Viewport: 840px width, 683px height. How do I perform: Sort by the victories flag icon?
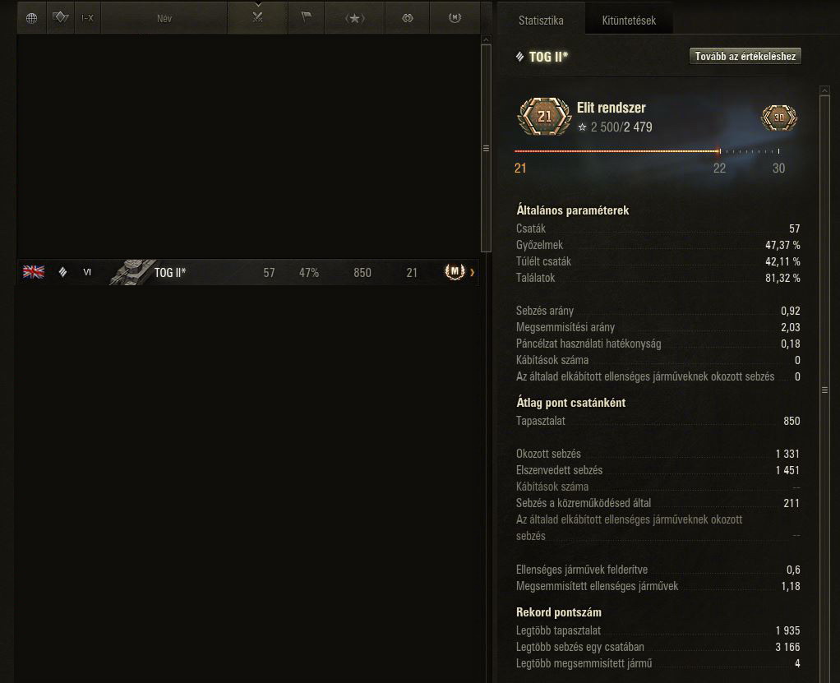coord(306,18)
